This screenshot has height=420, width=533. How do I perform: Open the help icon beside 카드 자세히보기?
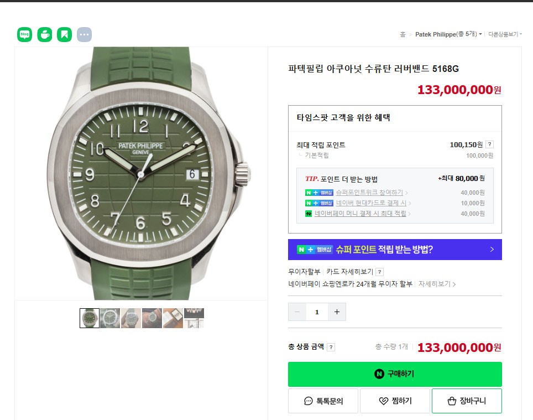380,272
